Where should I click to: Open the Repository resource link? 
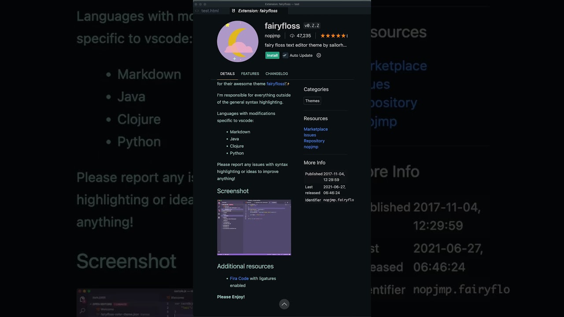[x=314, y=141]
